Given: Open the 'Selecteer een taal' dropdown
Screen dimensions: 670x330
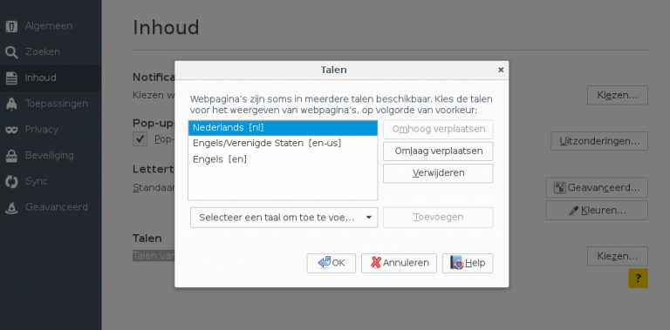Looking at the screenshot, I should [x=284, y=218].
